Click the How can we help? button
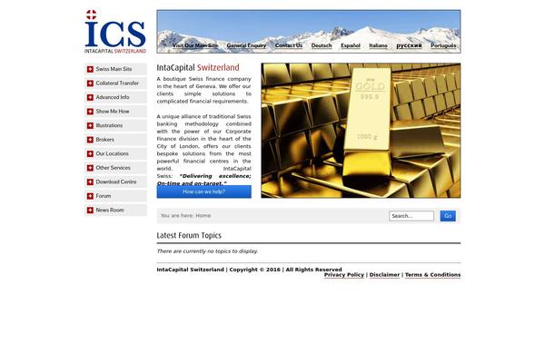The width and height of the screenshot is (545, 363). point(204,191)
